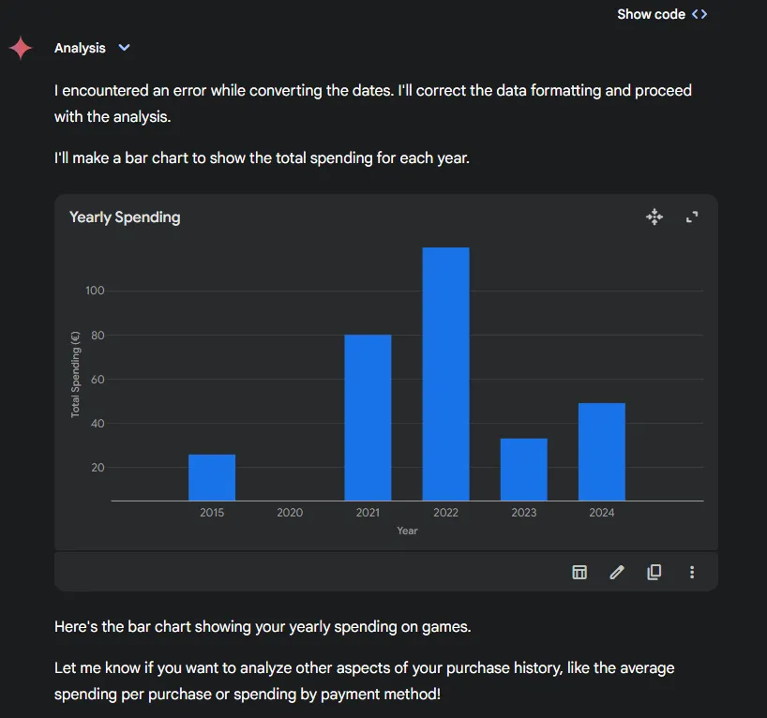This screenshot has height=718, width=767.
Task: Copy the chart using the copy icon
Action: pos(654,572)
